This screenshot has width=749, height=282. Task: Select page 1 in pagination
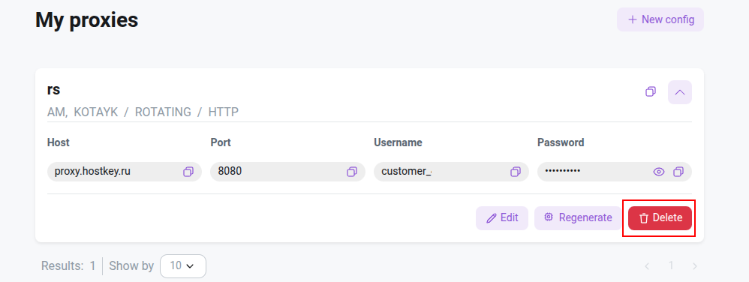pos(671,265)
